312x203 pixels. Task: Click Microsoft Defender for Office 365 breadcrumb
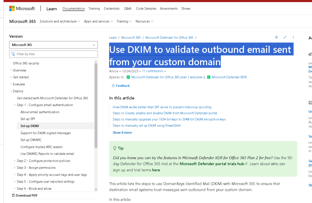(169, 37)
